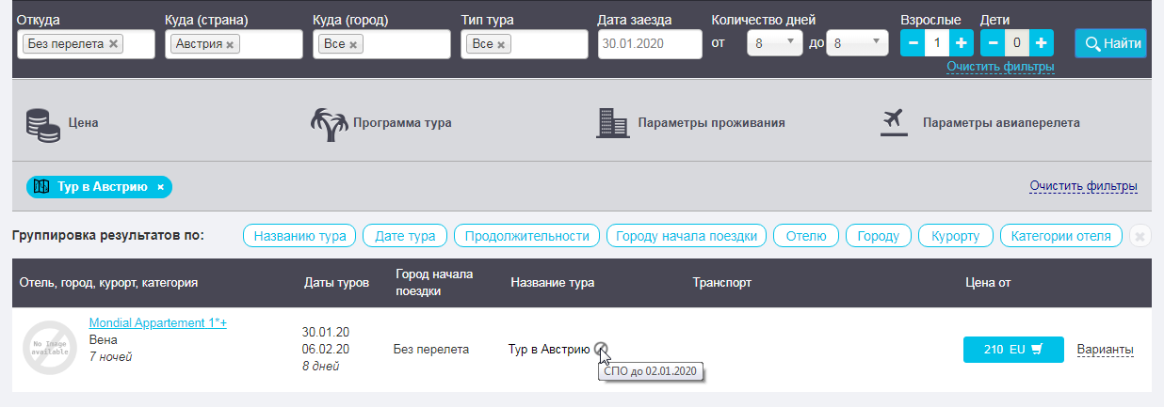The width and height of the screenshot is (1164, 407).
Task: Open Параметры проживания building icon
Action: (x=612, y=123)
